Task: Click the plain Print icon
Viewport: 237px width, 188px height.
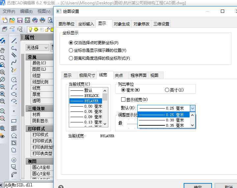Action: 42,20
